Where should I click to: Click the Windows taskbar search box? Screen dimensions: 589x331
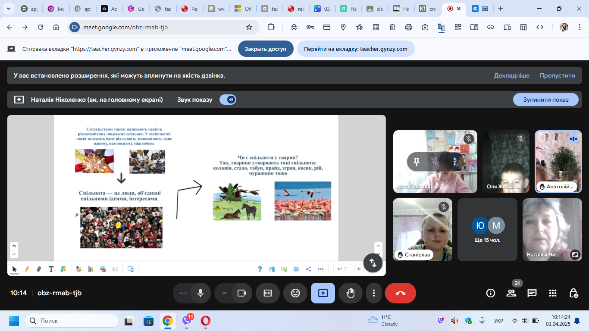(x=72, y=321)
